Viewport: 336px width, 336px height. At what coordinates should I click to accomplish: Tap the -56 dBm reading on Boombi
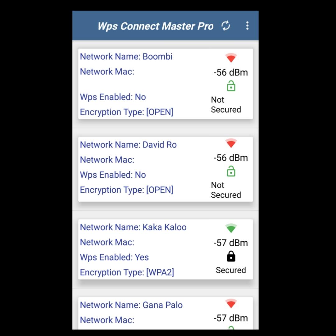coord(231,72)
